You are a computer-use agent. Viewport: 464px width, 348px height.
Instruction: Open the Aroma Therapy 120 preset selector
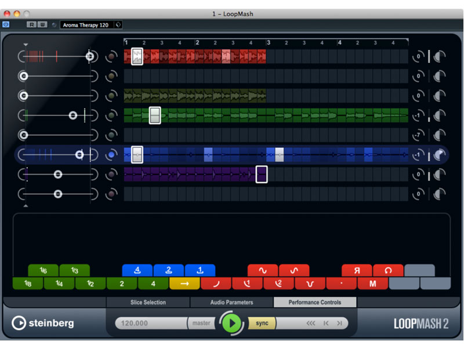88,24
